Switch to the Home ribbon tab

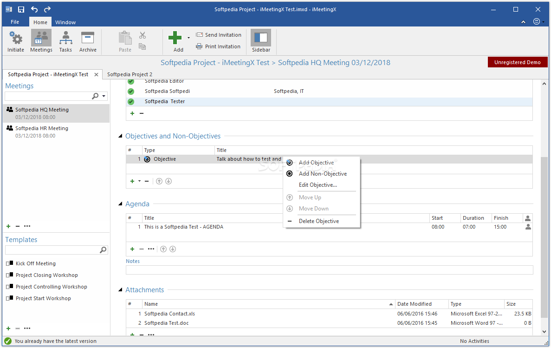point(40,22)
